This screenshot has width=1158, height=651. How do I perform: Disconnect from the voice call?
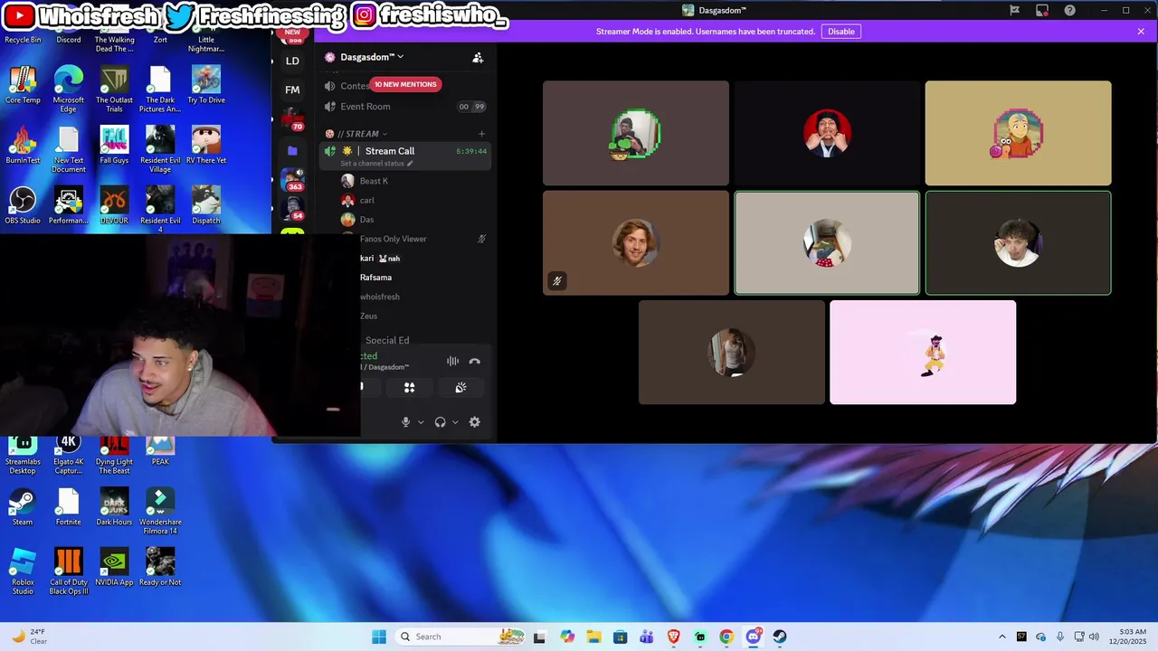474,362
